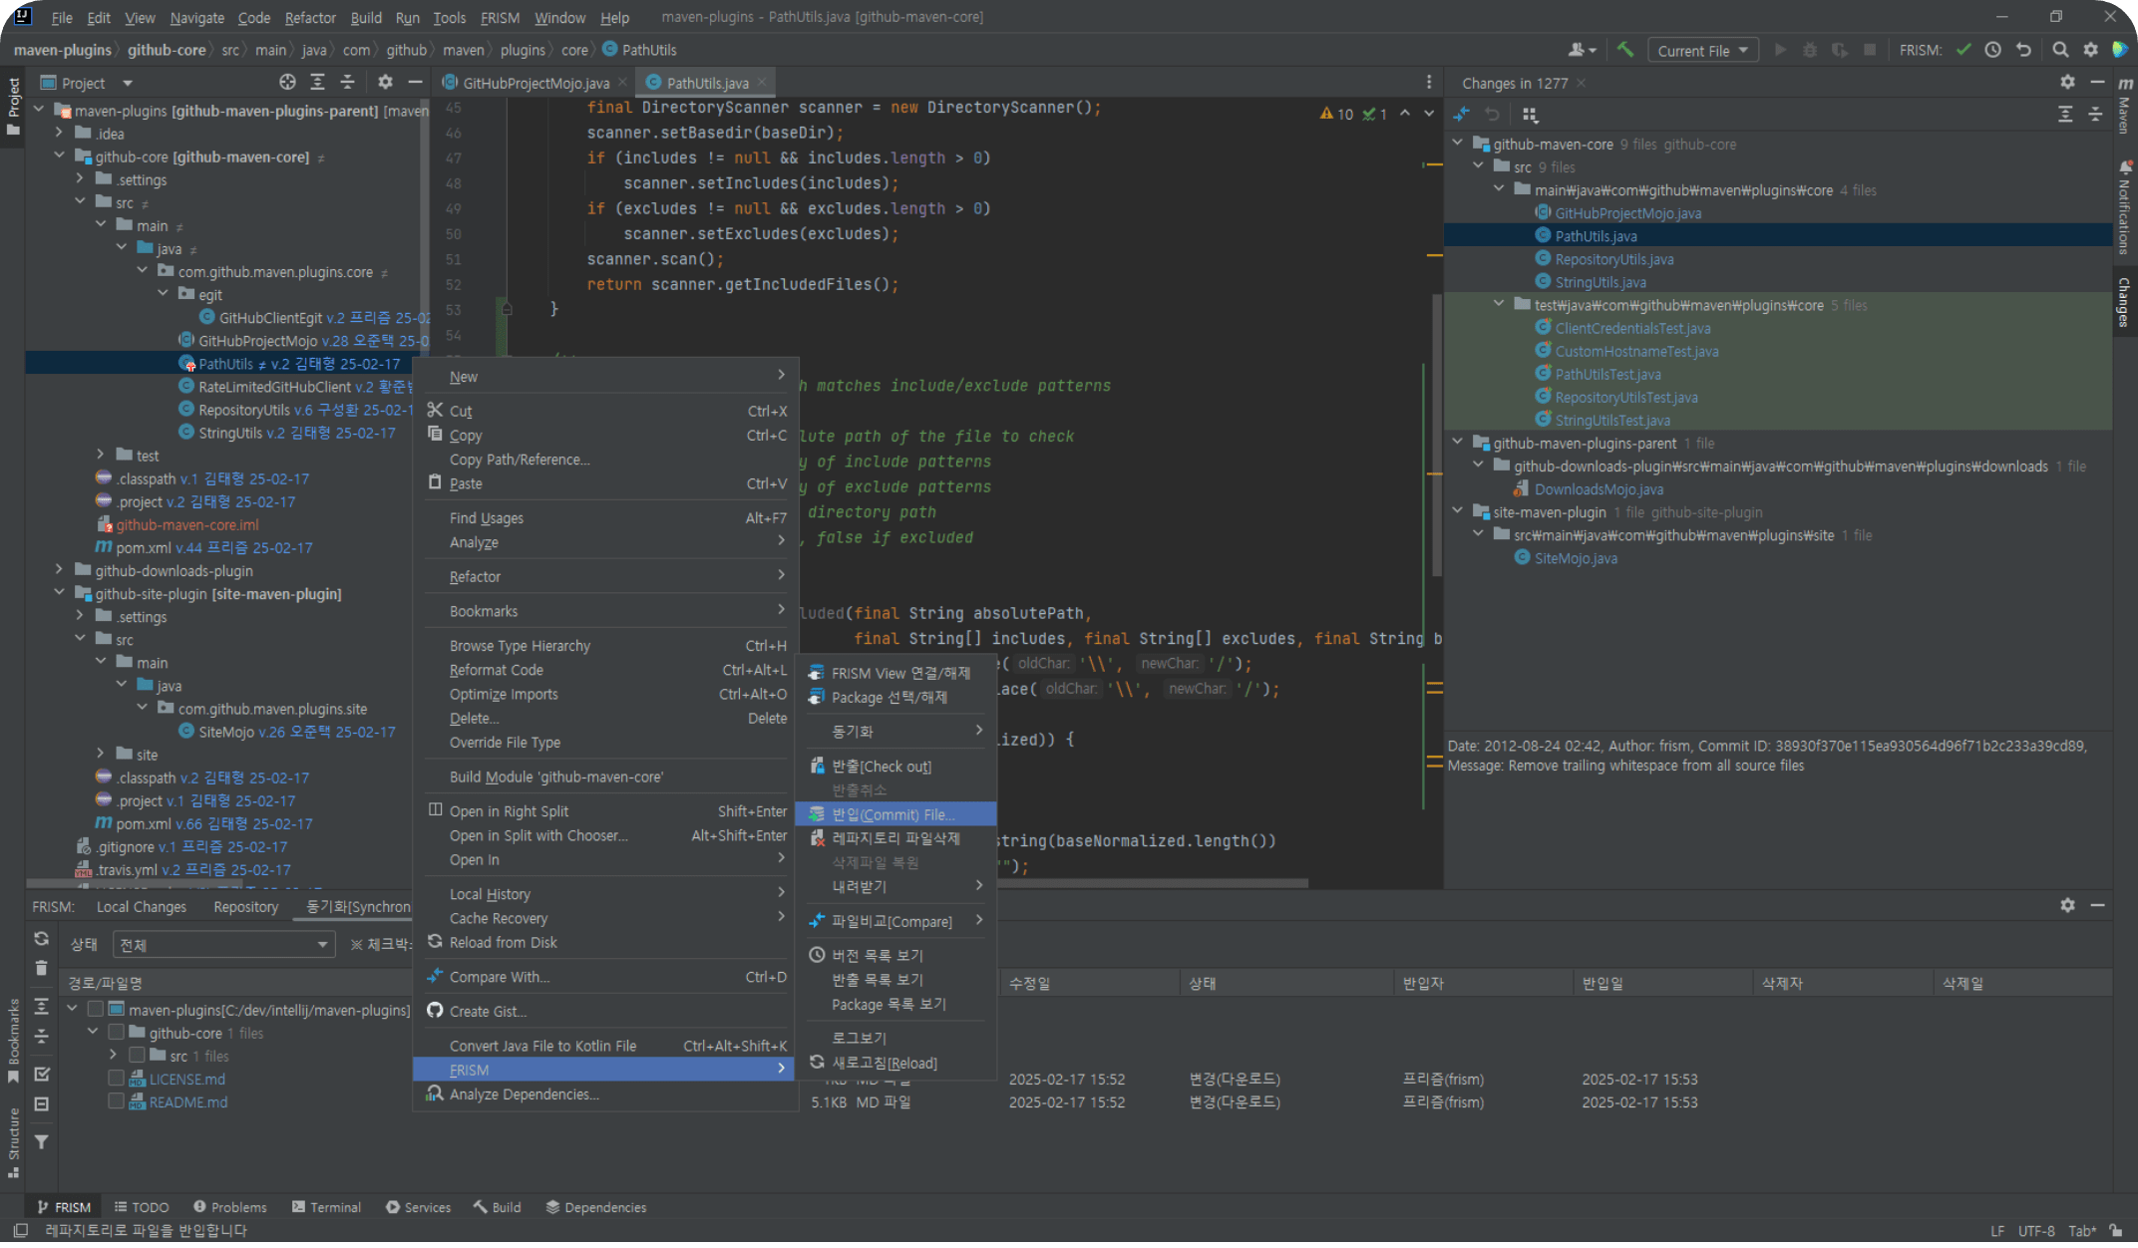Click Expand All icon in Changes panel
The height and width of the screenshot is (1248, 2138).
[x=2065, y=115]
